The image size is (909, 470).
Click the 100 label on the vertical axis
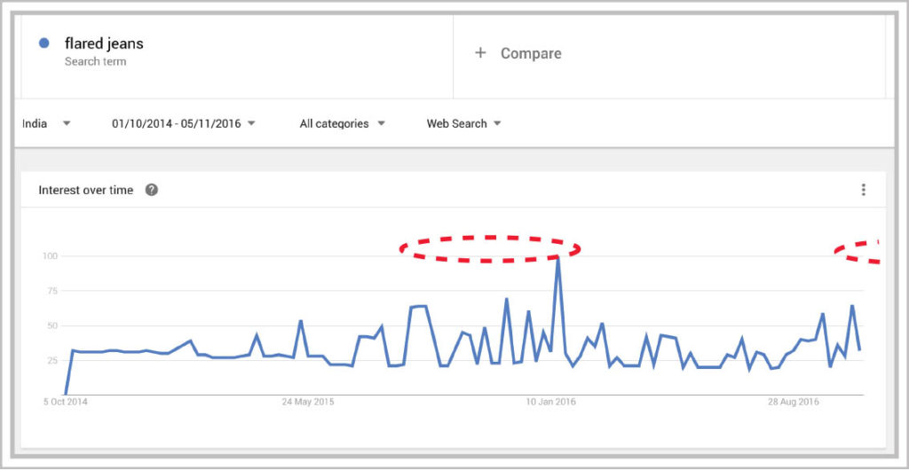[50, 256]
